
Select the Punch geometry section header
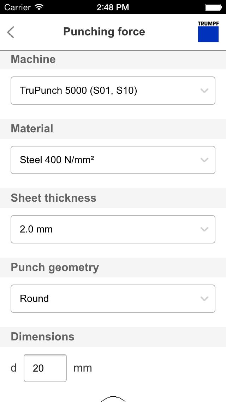tap(55, 268)
